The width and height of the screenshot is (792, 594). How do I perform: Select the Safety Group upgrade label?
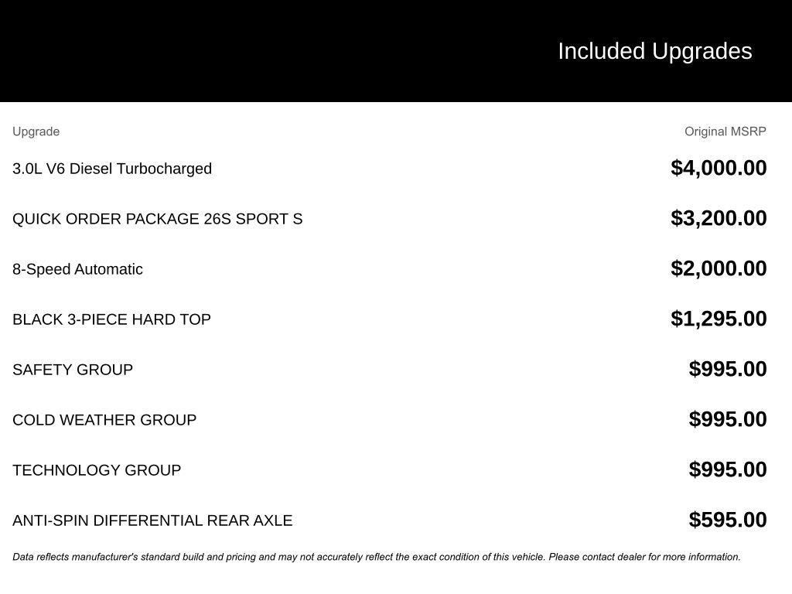(73, 370)
